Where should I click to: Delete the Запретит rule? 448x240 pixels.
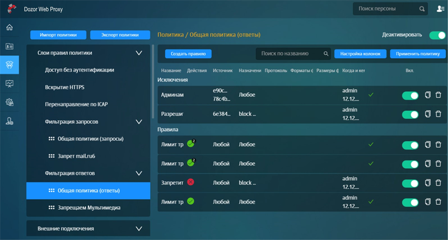[x=438, y=182]
